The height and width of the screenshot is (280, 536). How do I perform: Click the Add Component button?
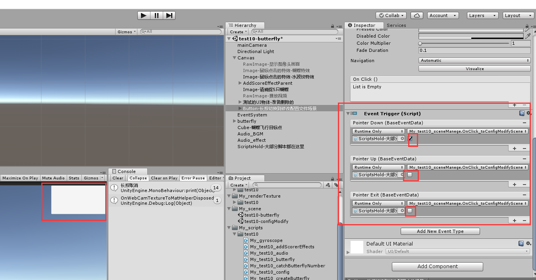point(437,267)
